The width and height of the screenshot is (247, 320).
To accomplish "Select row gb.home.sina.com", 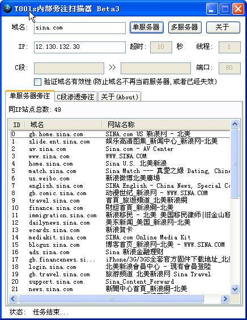I will (x=120, y=134).
